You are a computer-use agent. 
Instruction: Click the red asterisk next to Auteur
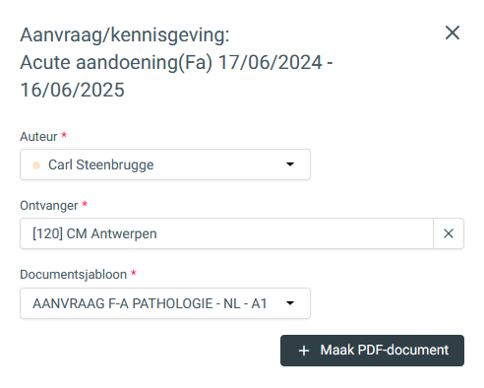click(x=64, y=135)
